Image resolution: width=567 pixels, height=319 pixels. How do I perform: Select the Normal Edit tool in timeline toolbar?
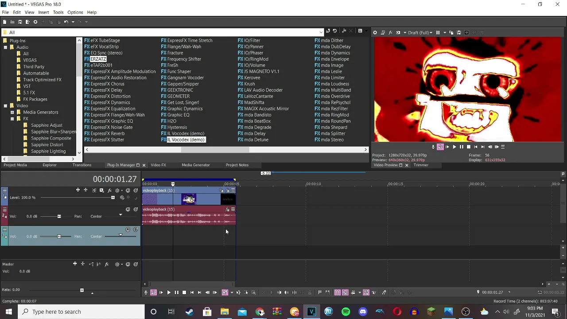225,292
